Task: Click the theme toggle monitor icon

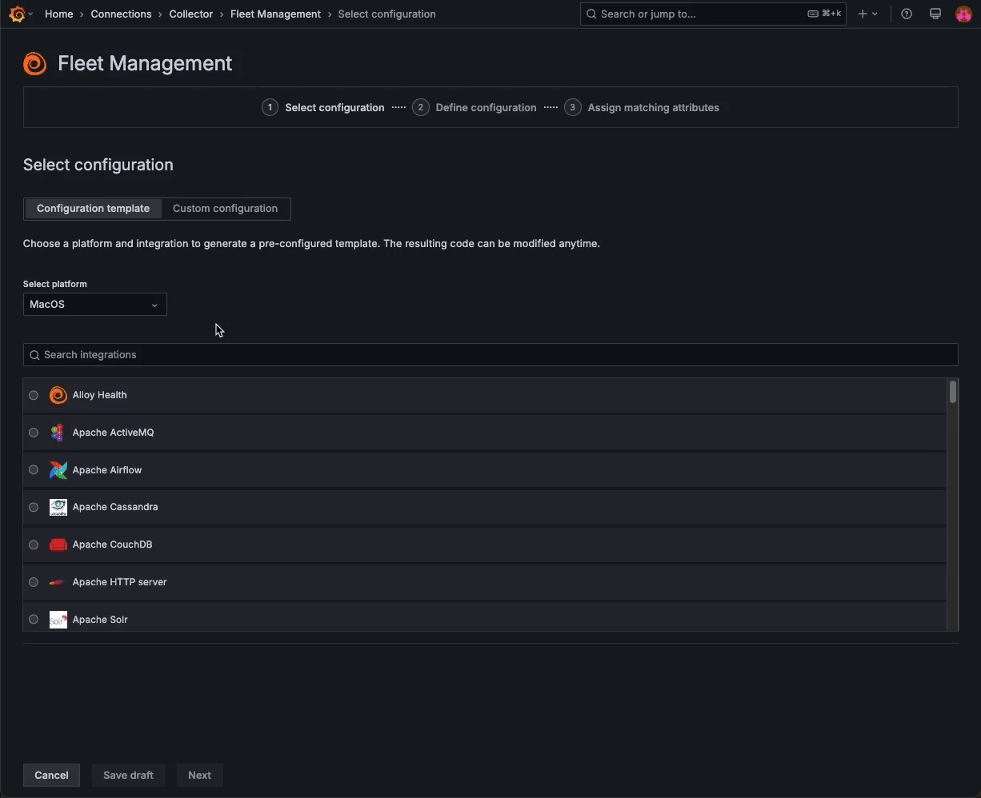Action: (935, 14)
